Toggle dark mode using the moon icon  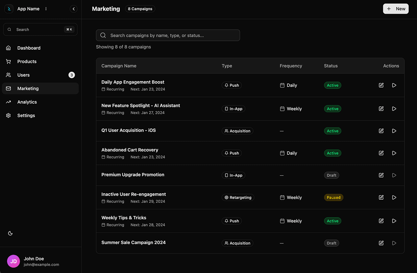coord(10,233)
